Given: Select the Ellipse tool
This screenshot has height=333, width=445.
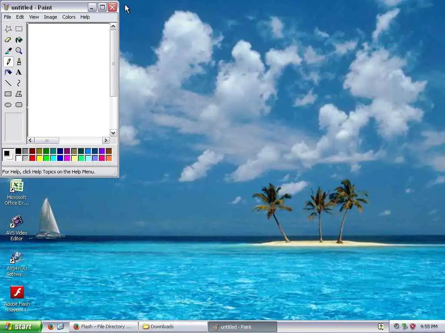Looking at the screenshot, I should click(x=8, y=105).
